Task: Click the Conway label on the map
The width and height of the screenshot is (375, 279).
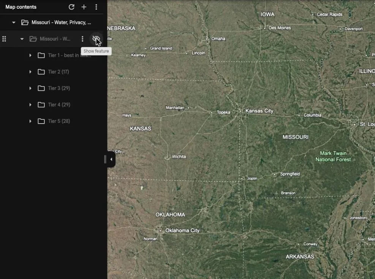Action: click(x=310, y=244)
